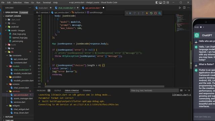Collapse the constants folder
Image resolution: width=215 pixels, height=121 pixels.
(17, 55)
